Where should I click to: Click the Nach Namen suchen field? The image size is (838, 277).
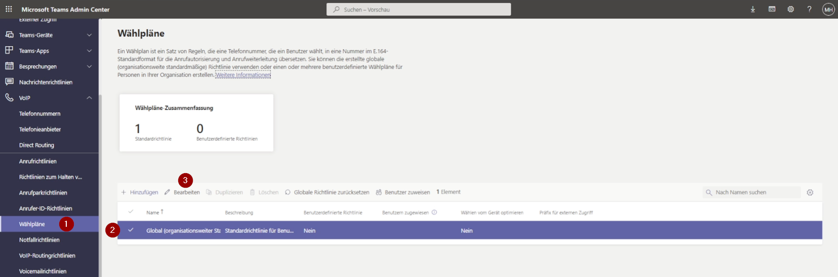752,192
